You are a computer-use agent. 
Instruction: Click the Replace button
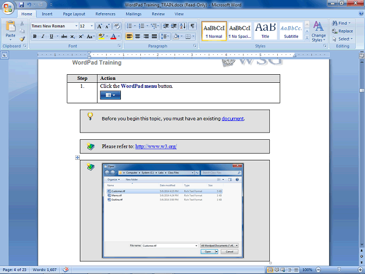coord(342,31)
